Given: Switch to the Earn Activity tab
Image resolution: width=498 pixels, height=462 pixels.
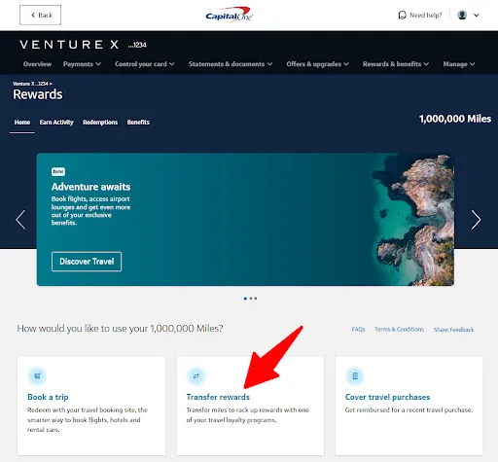Looking at the screenshot, I should [x=56, y=123].
